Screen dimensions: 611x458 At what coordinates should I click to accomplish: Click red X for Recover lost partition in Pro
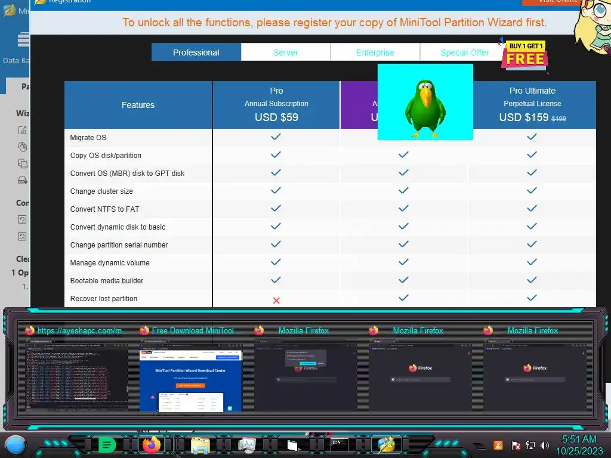tap(276, 301)
